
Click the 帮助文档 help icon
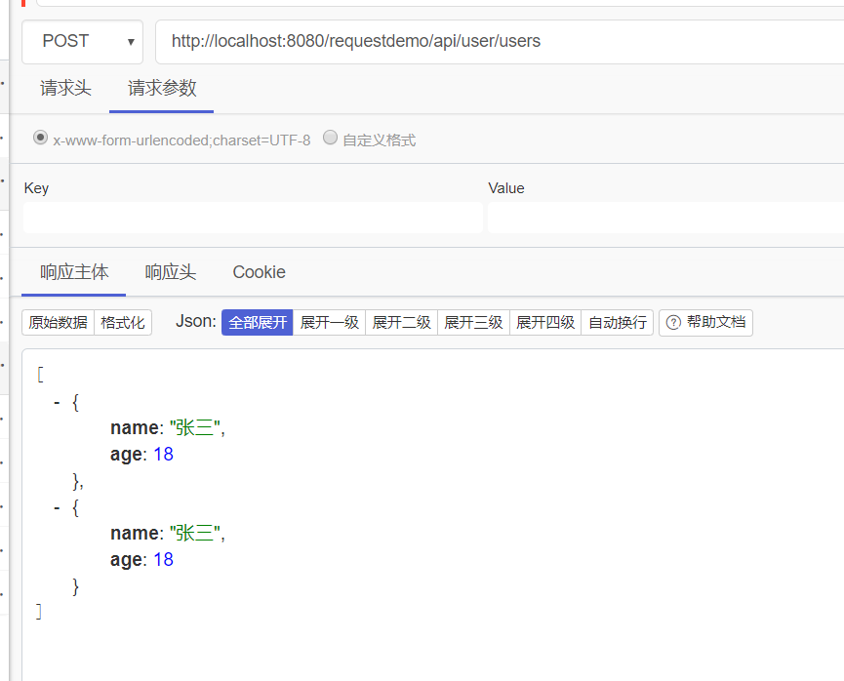pyautogui.click(x=705, y=322)
